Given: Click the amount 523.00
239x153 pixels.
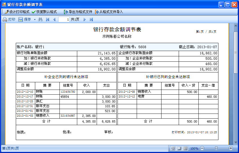Looking at the screenshot, I should tap(110, 111).
